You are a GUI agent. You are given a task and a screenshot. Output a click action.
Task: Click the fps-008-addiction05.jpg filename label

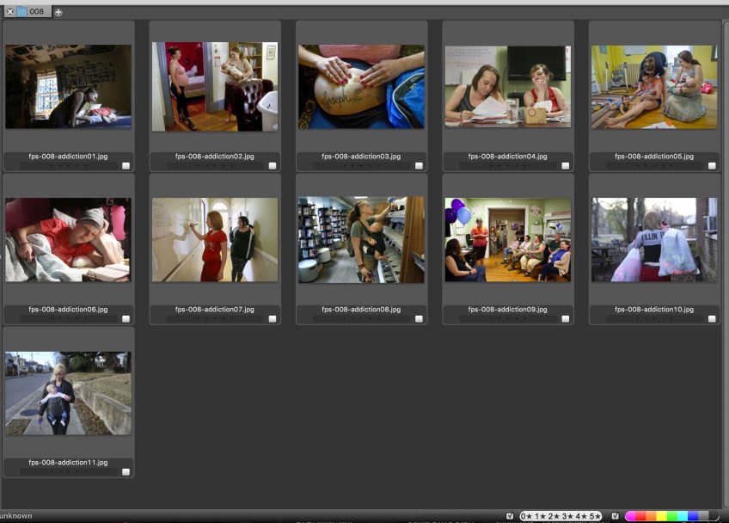[653, 157]
